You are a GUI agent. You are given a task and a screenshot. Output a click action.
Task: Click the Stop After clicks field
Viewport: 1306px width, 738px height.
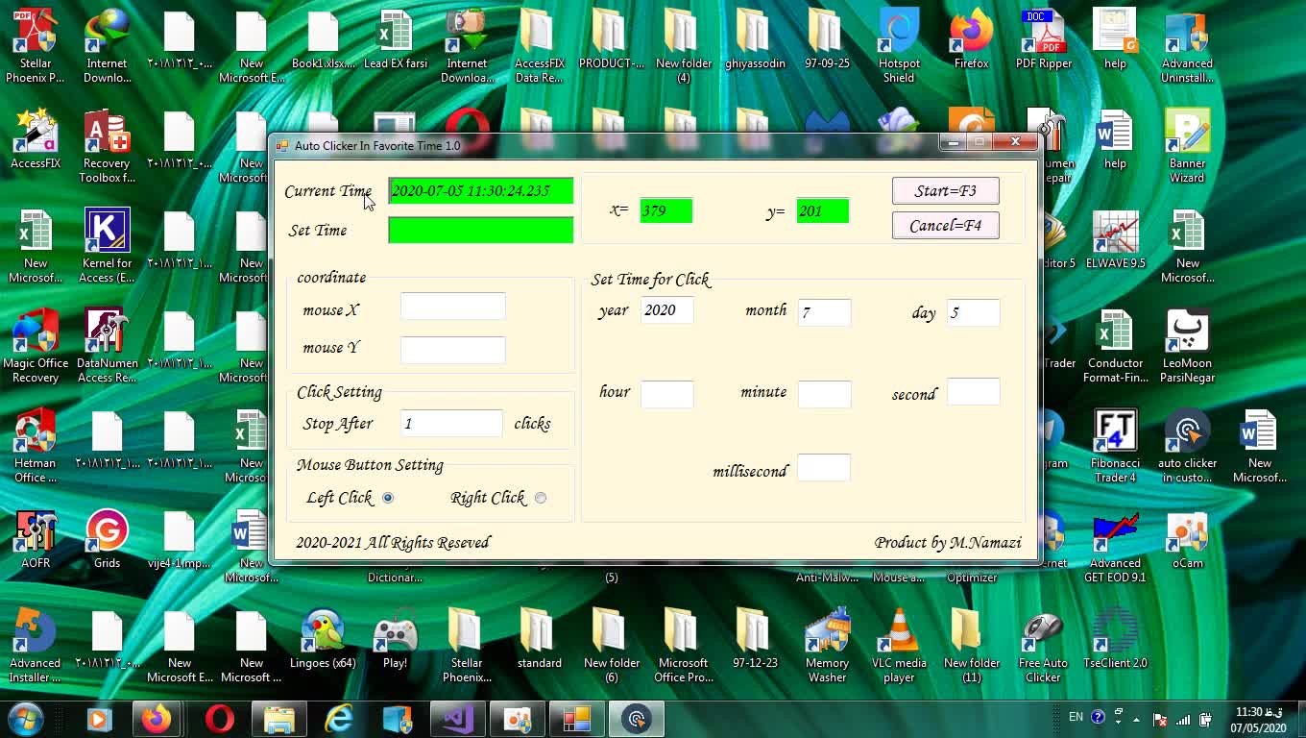pyautogui.click(x=450, y=423)
